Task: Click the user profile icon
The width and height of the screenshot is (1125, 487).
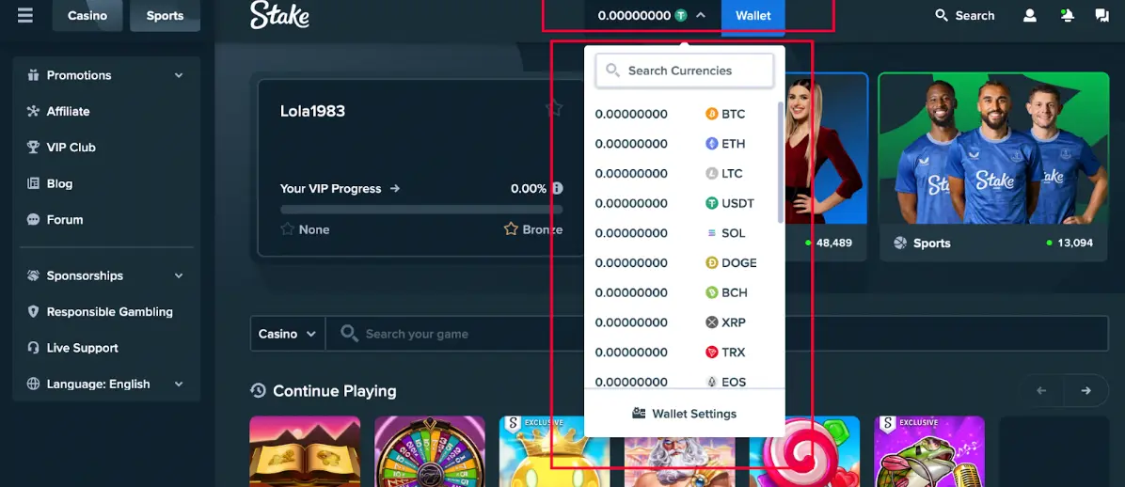Action: (x=1030, y=16)
